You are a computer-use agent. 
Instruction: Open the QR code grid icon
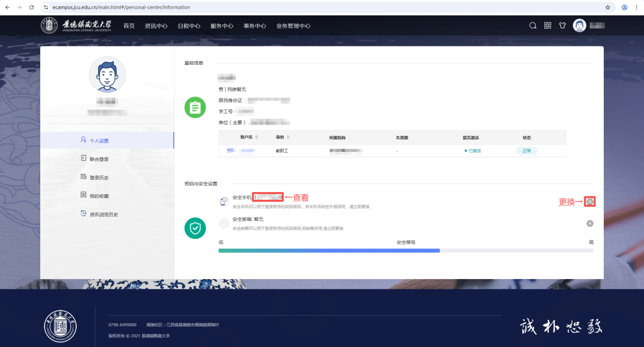click(548, 25)
